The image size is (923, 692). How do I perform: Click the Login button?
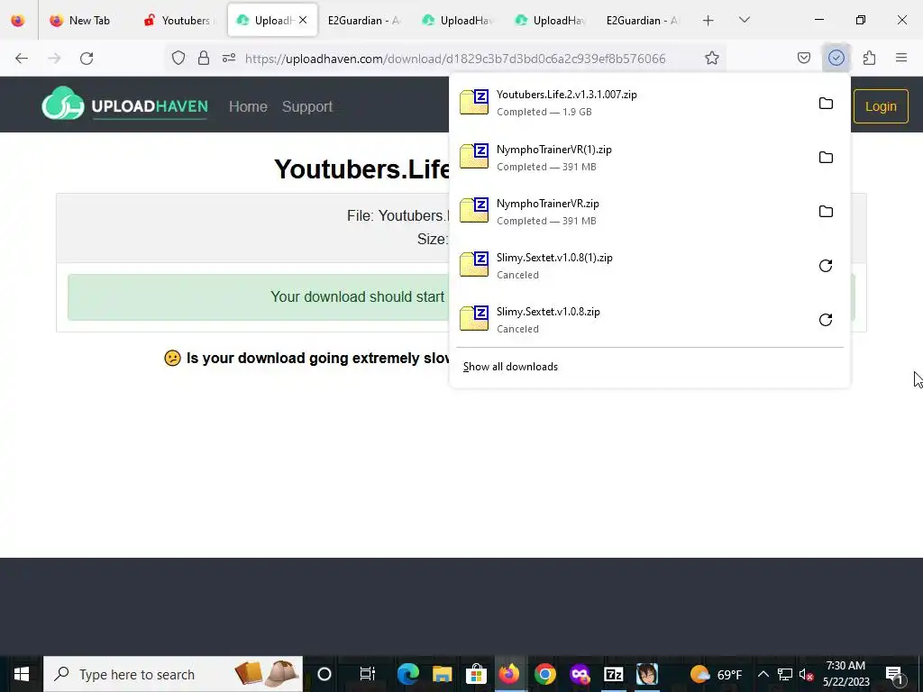click(881, 106)
